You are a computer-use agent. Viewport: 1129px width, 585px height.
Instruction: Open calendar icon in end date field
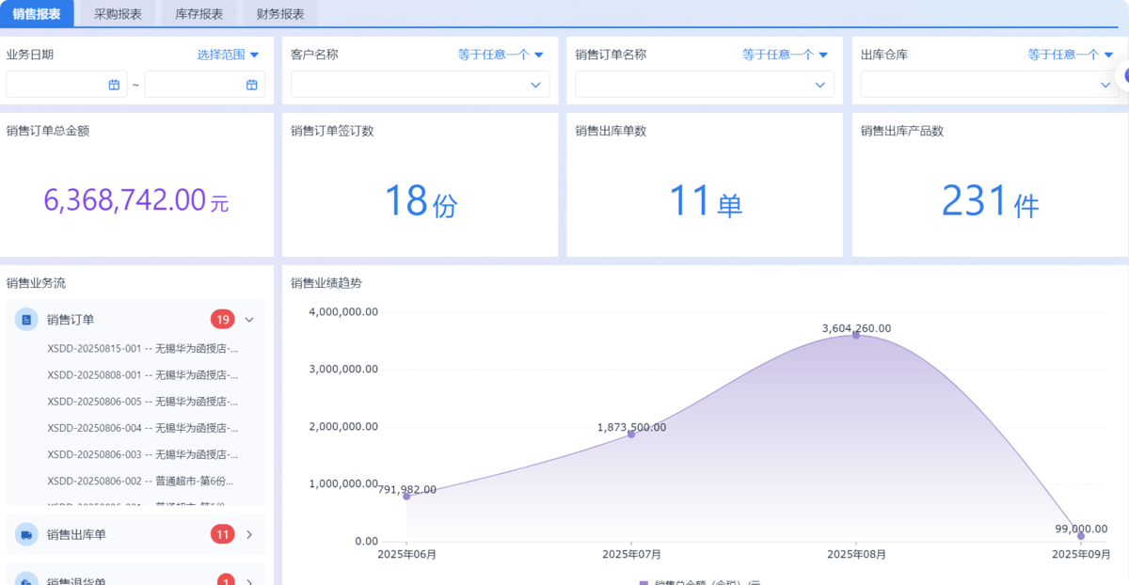tap(252, 85)
